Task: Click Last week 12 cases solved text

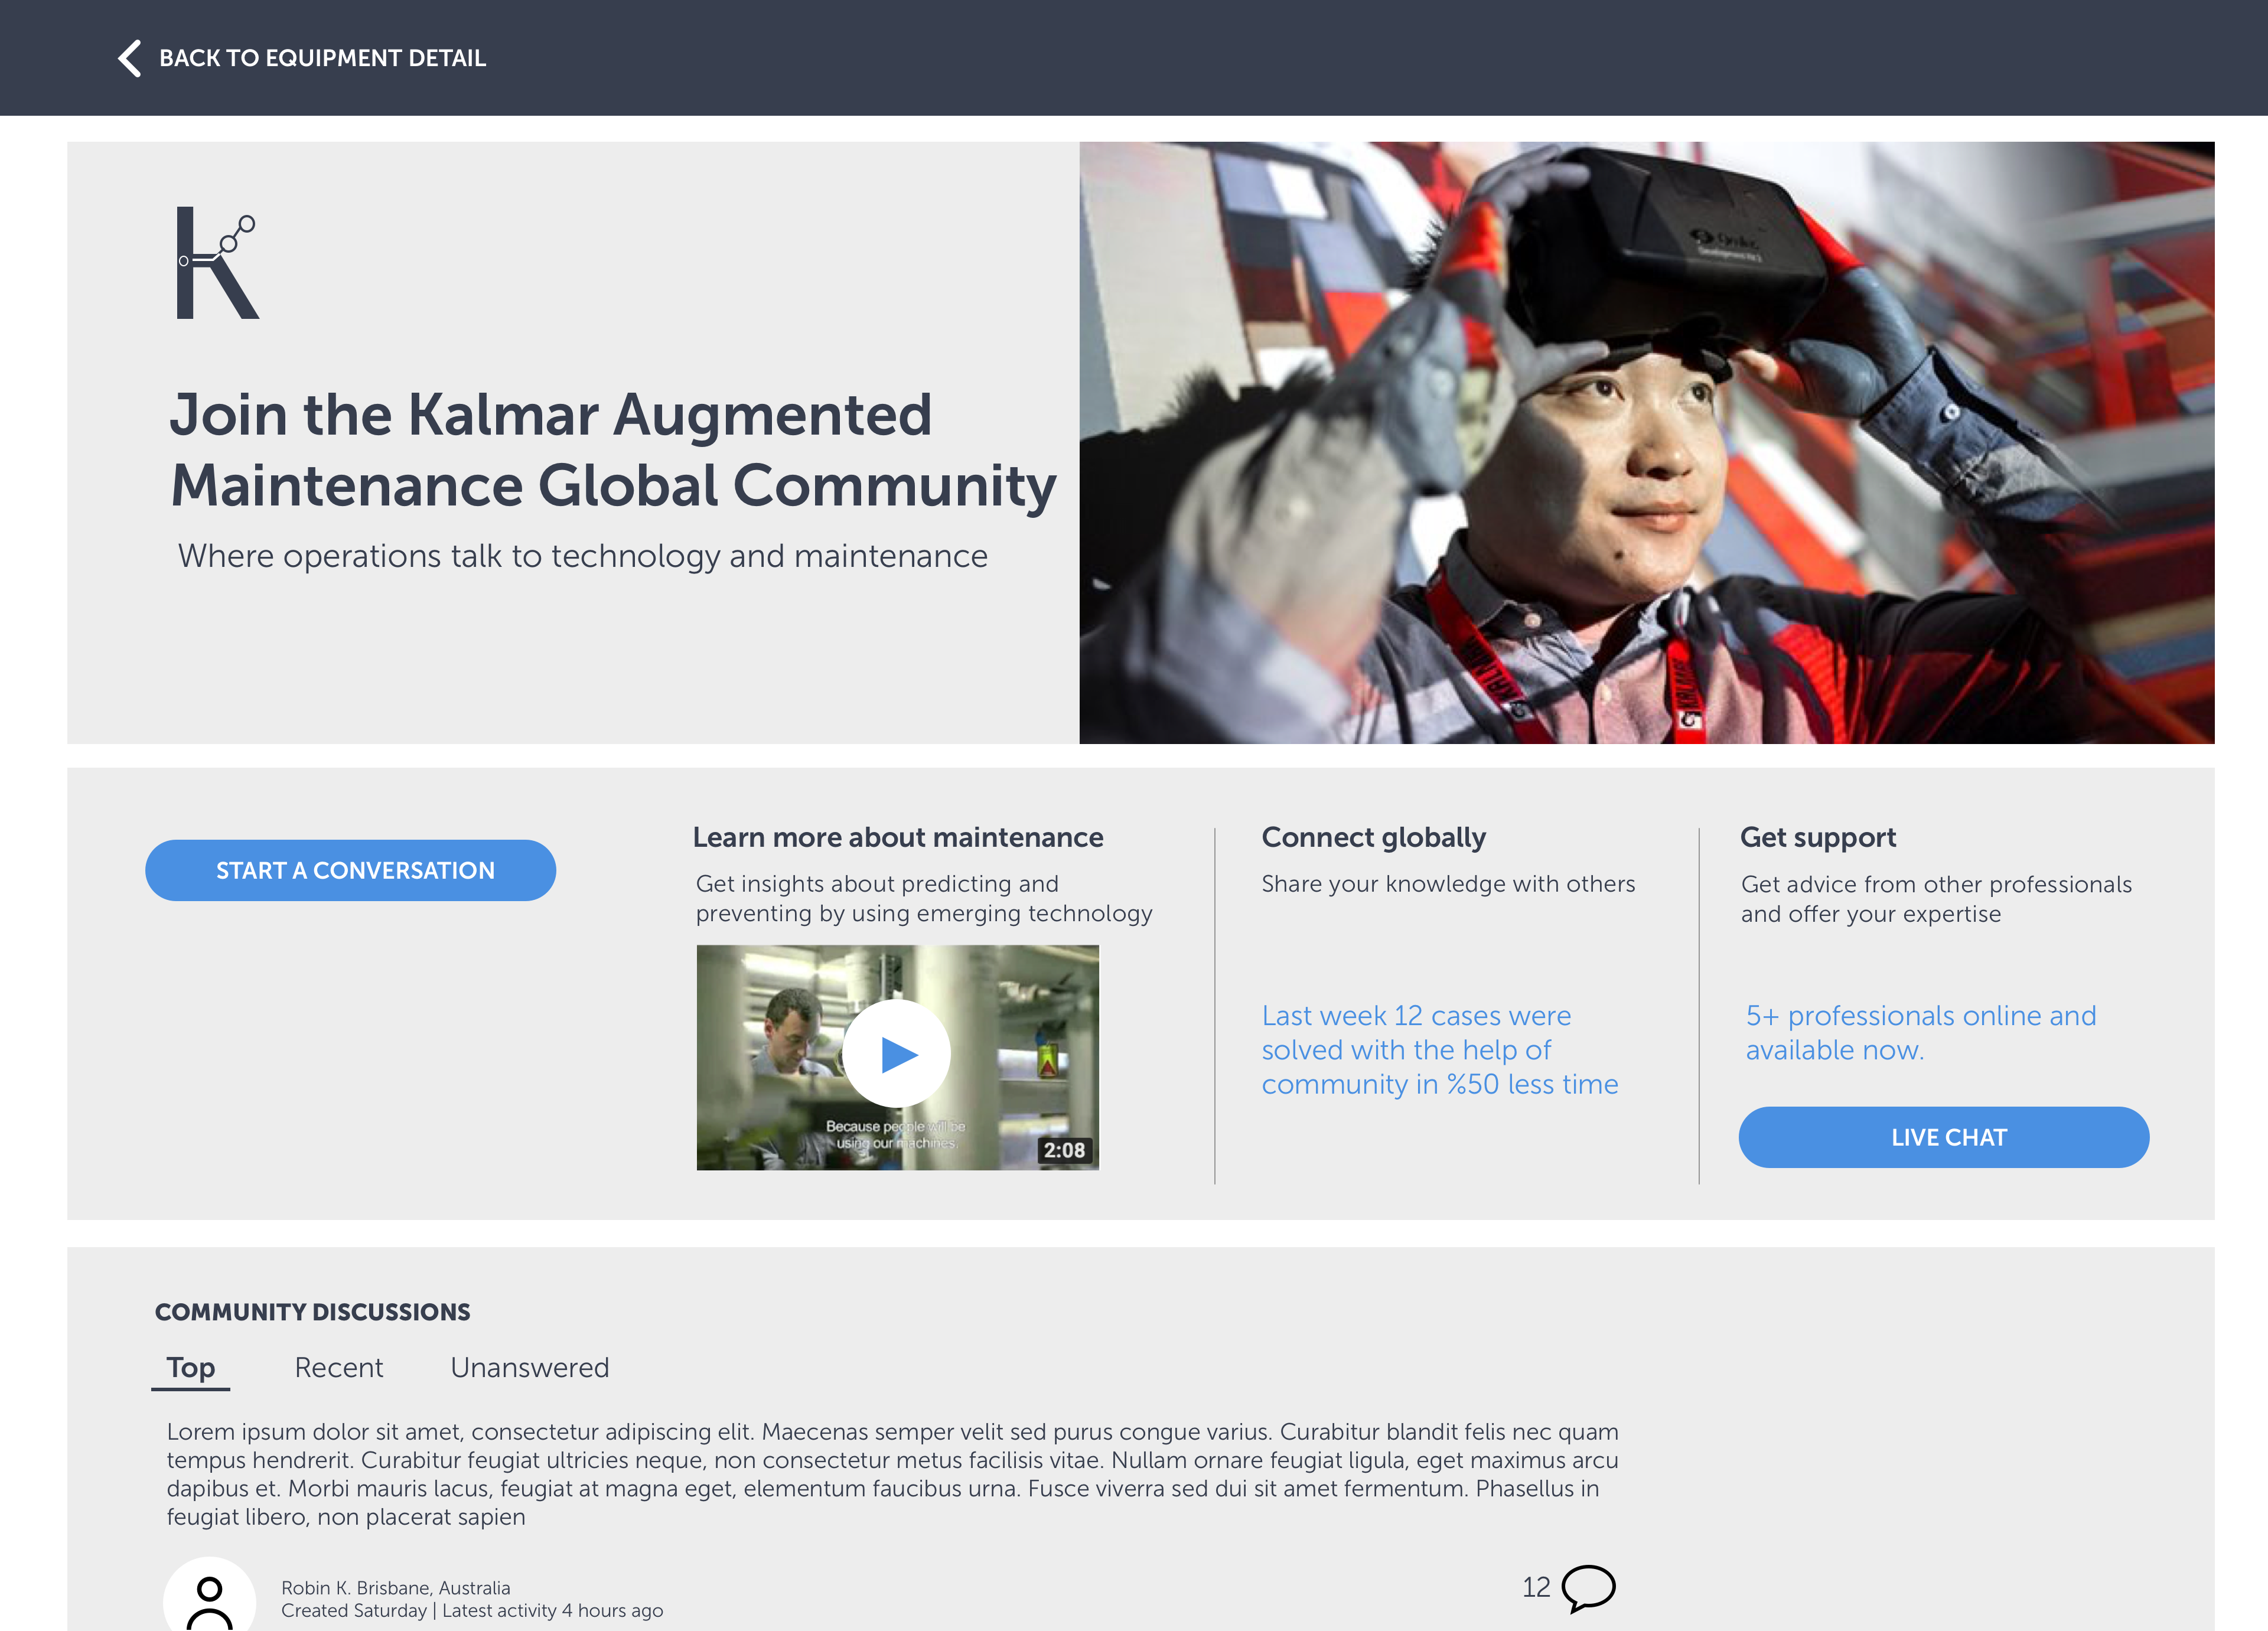Action: (x=1439, y=1049)
